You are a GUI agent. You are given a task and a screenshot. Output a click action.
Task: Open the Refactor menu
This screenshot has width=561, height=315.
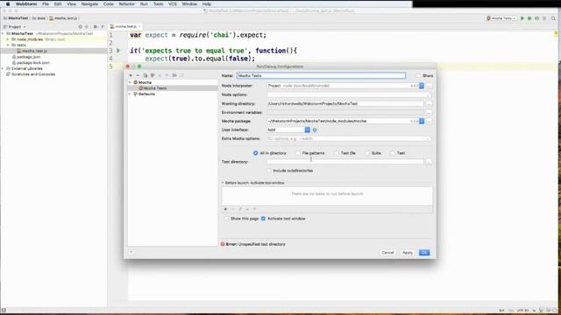(x=126, y=3)
